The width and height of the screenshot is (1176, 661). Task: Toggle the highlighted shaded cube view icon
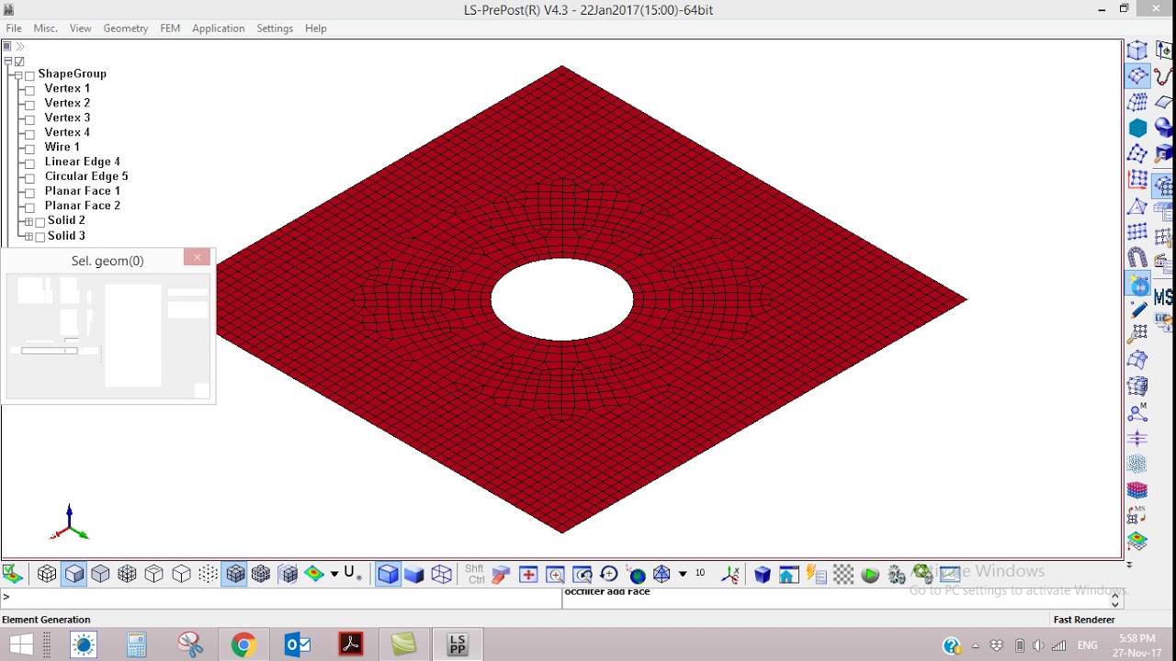click(x=74, y=575)
